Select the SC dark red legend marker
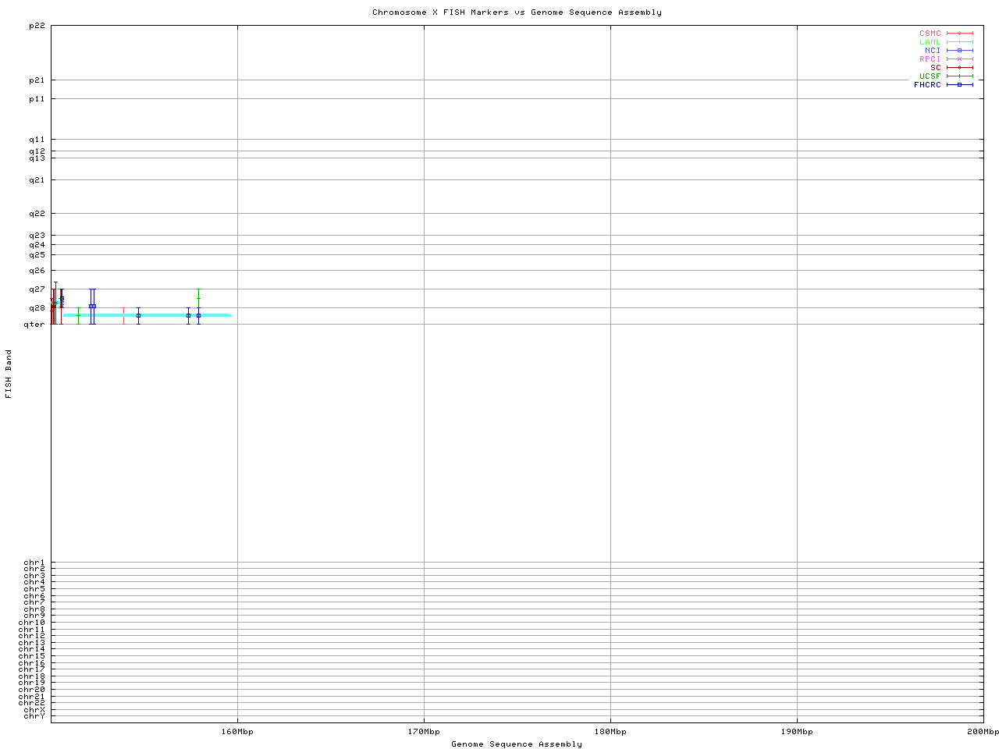The width and height of the screenshot is (999, 749). (x=959, y=68)
